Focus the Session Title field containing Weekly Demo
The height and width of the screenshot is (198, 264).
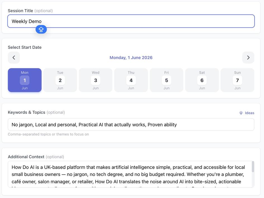coord(131,21)
